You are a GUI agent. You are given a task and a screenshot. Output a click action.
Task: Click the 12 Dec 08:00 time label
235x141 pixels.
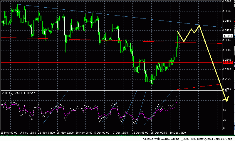(x=140, y=132)
